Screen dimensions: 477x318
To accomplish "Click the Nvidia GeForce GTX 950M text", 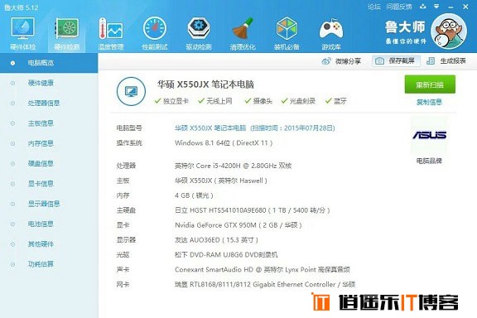I will [238, 225].
